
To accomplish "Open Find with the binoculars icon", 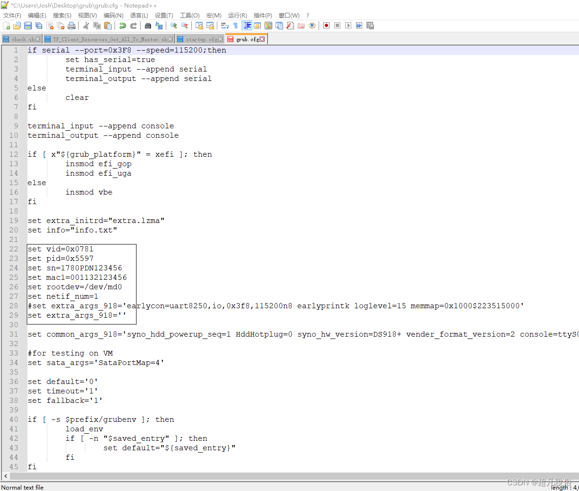I will tap(148, 26).
